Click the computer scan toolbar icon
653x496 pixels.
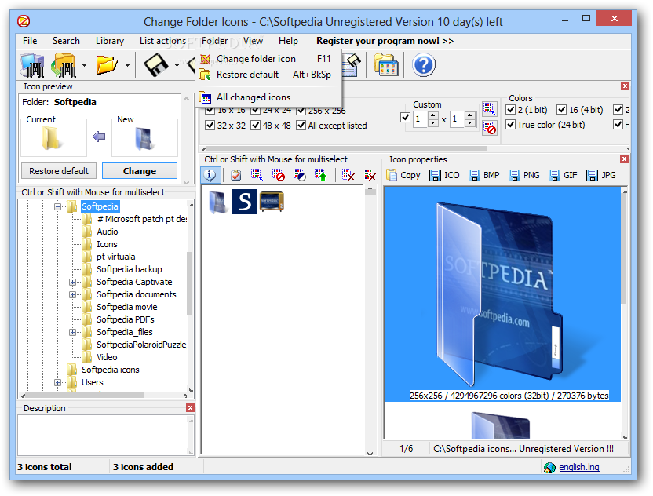(32, 65)
